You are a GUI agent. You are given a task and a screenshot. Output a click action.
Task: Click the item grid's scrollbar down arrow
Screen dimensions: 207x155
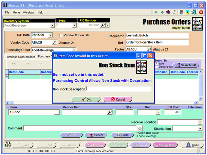point(201,98)
